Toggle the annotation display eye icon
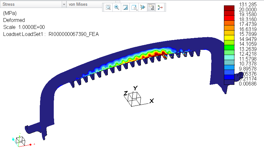The width and height of the screenshot is (264, 164). click(x=151, y=7)
